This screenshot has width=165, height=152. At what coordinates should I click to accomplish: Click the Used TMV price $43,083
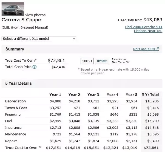153,20
